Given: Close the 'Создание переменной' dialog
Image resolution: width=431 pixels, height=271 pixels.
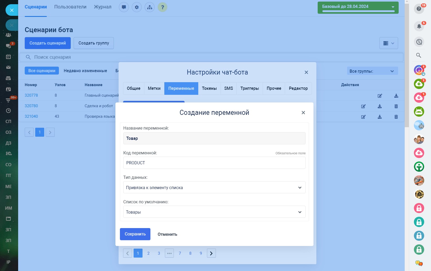Looking at the screenshot, I should coord(303,113).
